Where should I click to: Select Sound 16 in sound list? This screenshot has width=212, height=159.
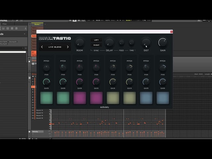39,118
